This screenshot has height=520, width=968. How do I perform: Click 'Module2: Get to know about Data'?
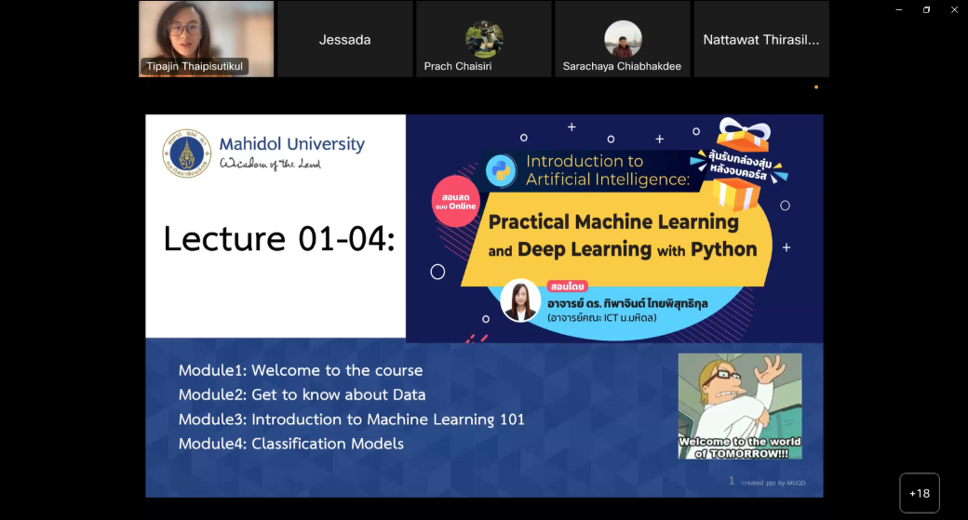click(302, 394)
